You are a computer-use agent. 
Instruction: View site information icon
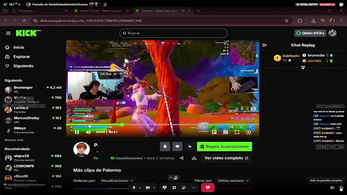pos(35,21)
